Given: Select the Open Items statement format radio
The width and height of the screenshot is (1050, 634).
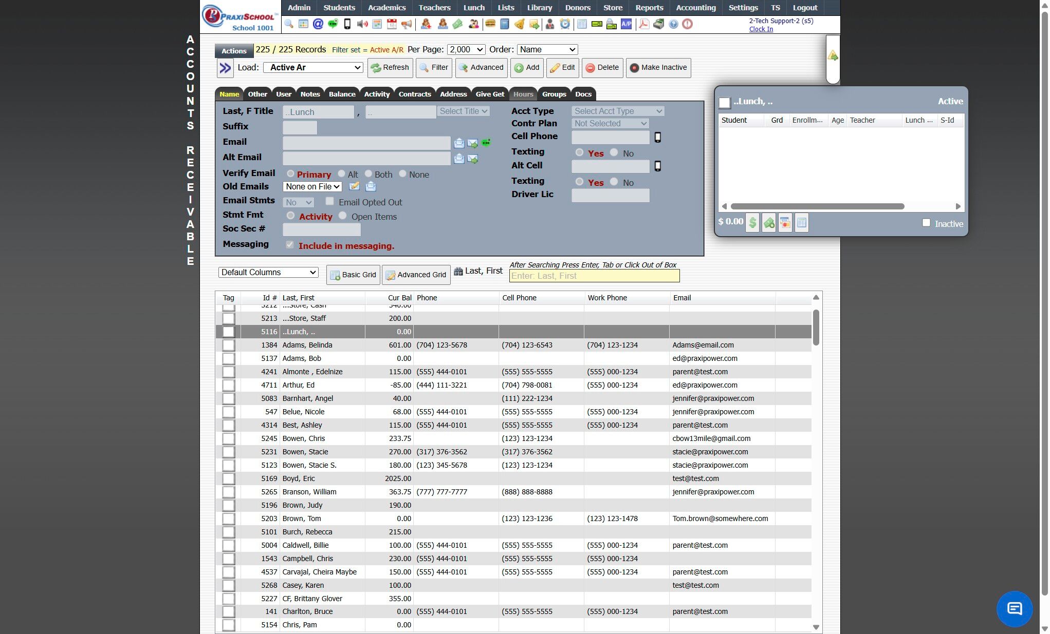Looking at the screenshot, I should (342, 216).
